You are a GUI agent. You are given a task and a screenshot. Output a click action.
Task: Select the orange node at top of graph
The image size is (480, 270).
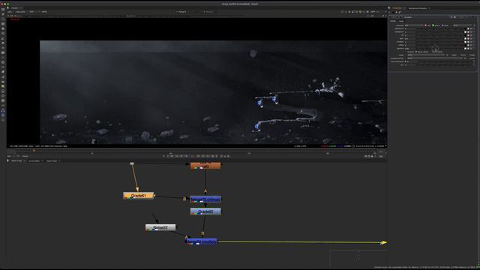click(x=205, y=166)
